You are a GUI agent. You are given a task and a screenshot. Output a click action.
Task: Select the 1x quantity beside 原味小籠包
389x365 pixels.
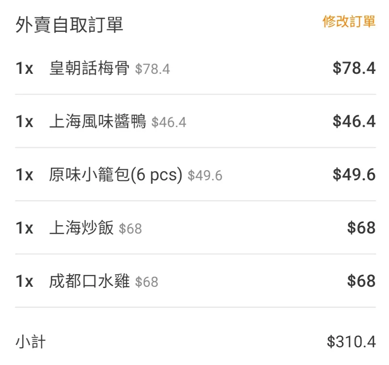[24, 175]
